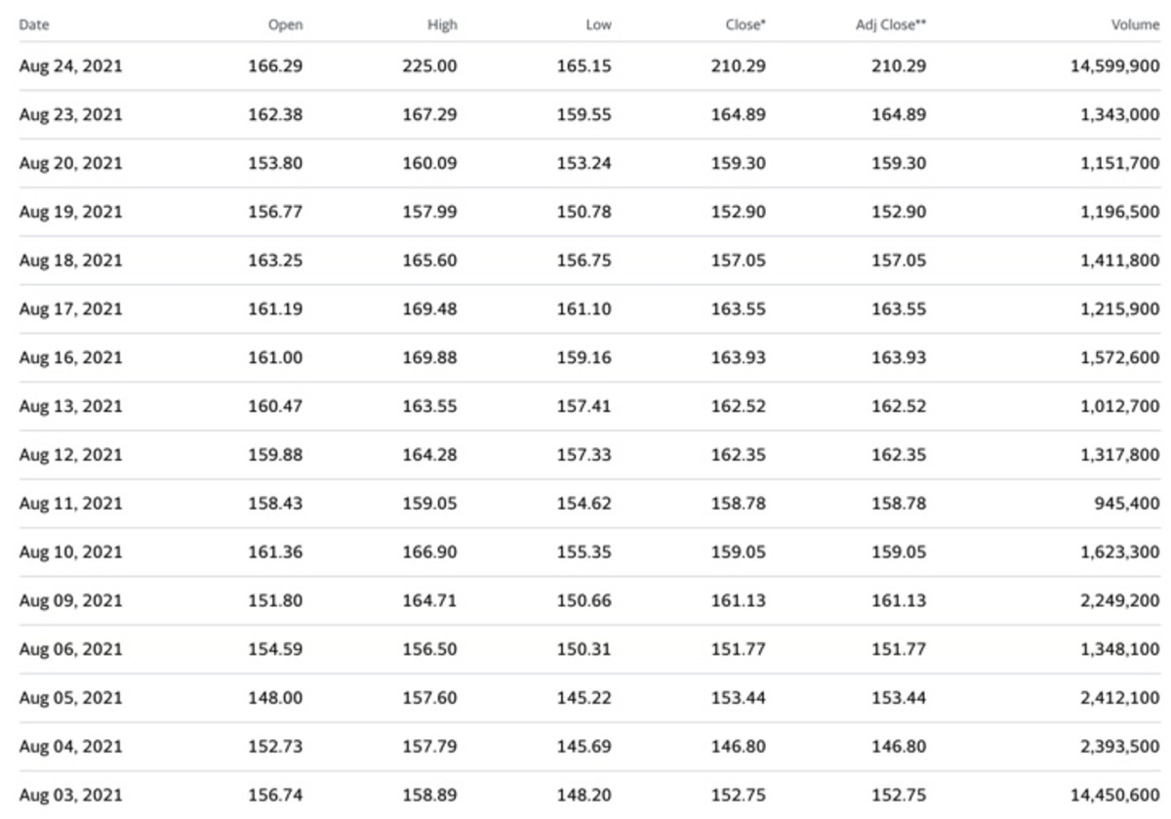Select the Aug 09, 2021 date cell

71,600
